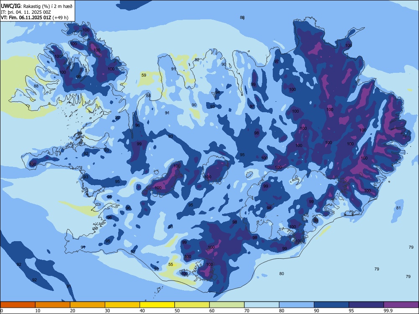Screen dimensions: 419x314
Task: Select the 90–95 dark blue legend swatch
Action: point(331,305)
